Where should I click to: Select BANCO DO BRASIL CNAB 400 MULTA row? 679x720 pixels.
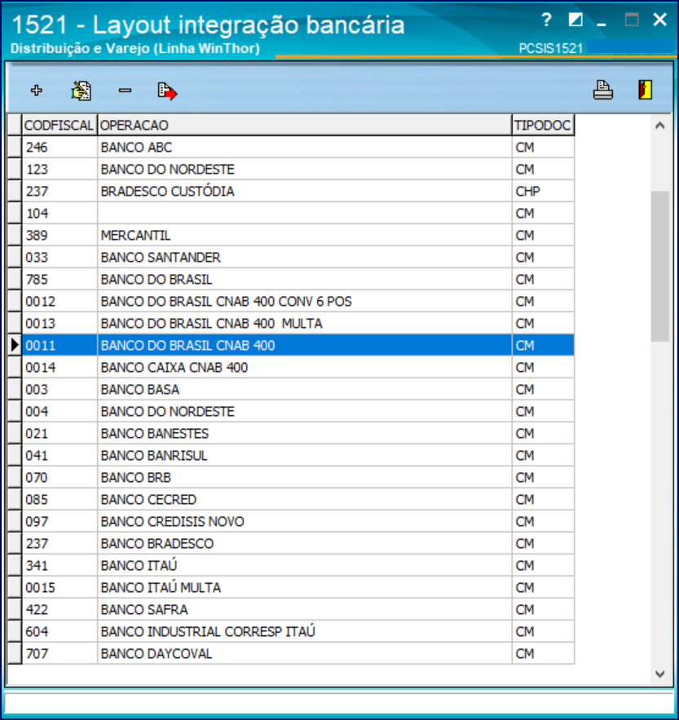[298, 324]
